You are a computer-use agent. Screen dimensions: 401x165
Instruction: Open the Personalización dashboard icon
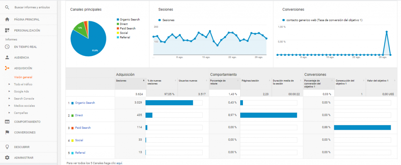pos(7,30)
